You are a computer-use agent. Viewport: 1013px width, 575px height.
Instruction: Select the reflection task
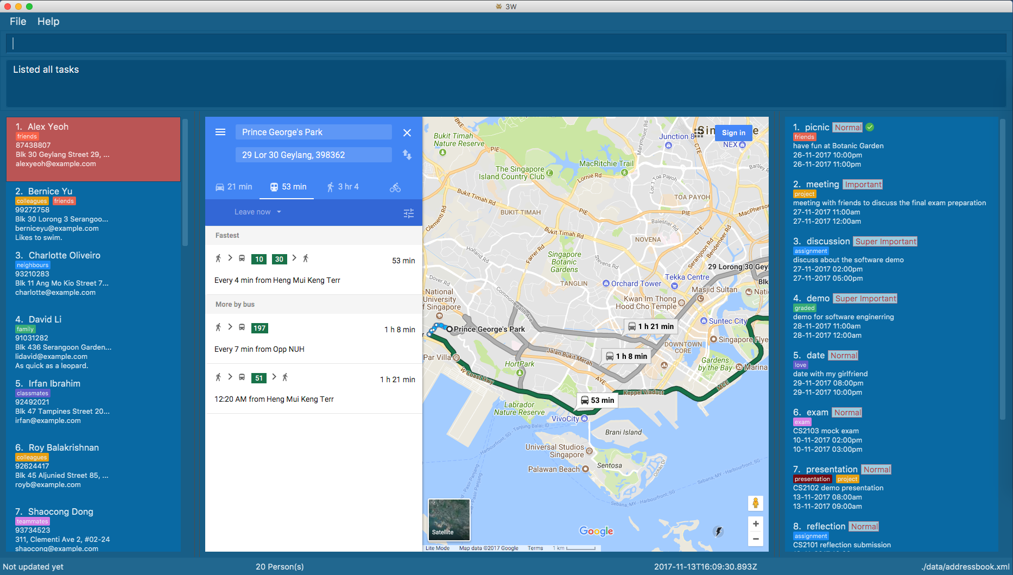pos(890,535)
